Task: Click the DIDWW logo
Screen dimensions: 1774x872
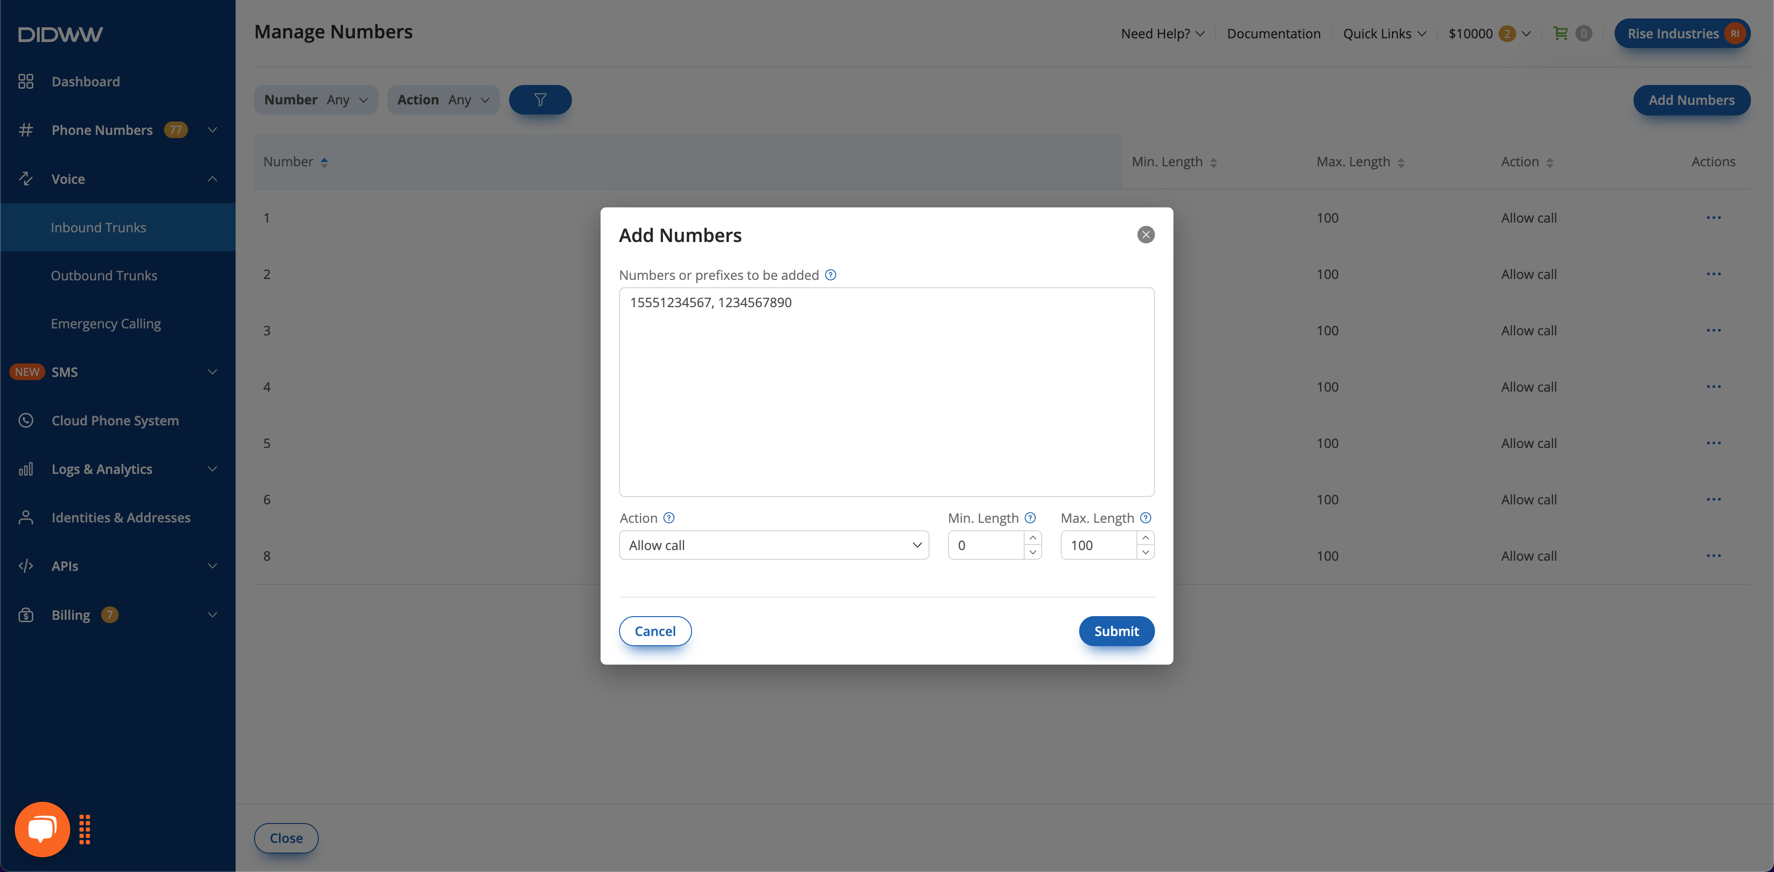Action: tap(61, 34)
